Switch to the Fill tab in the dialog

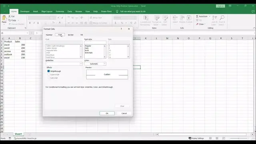(82, 35)
